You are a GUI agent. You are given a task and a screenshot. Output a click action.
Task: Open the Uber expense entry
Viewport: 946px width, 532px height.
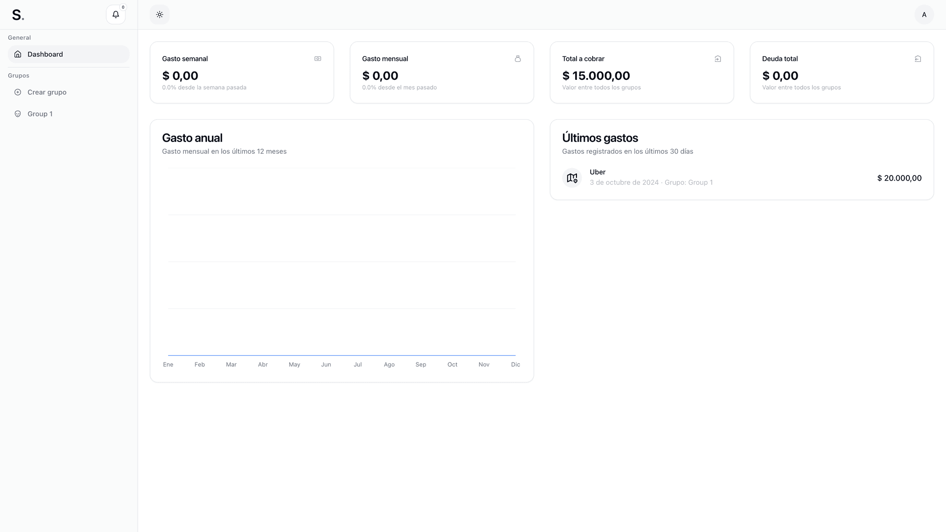coord(742,178)
